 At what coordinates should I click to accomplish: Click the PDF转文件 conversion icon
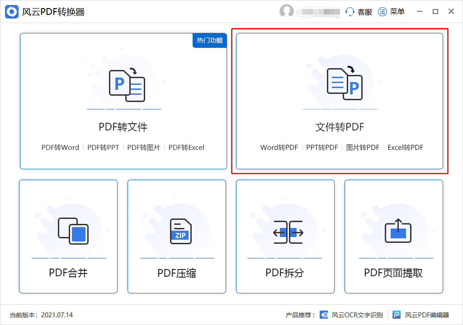[x=127, y=85]
